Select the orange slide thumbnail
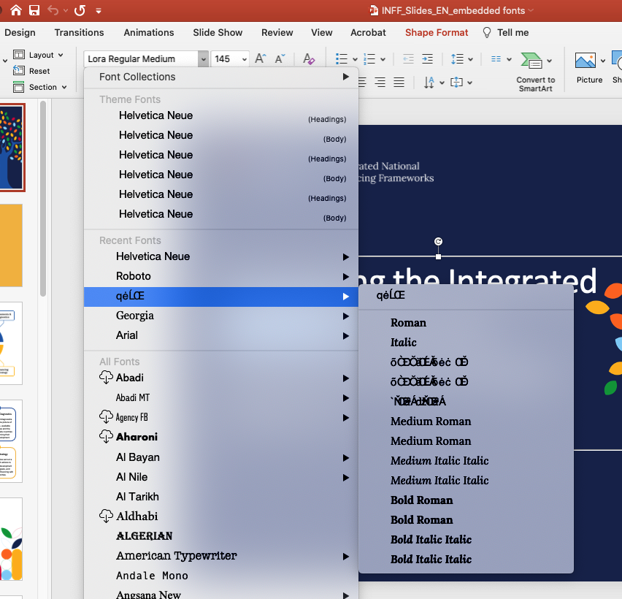Screen dimensions: 622x599 (x=11, y=245)
